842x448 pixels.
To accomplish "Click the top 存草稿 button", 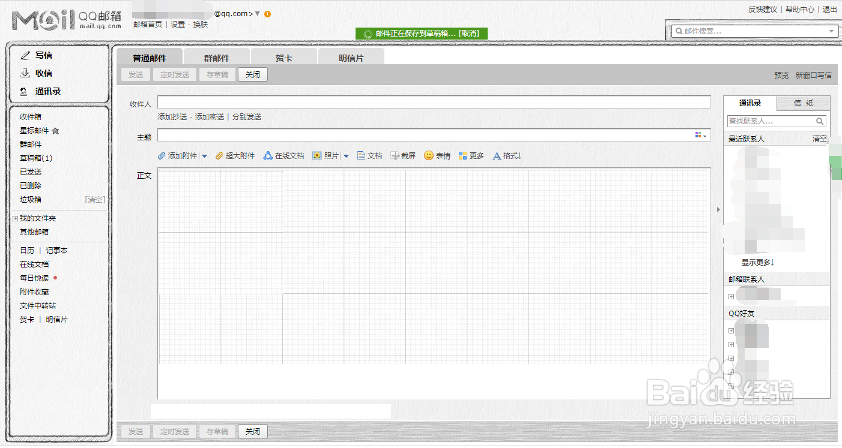I will point(217,75).
